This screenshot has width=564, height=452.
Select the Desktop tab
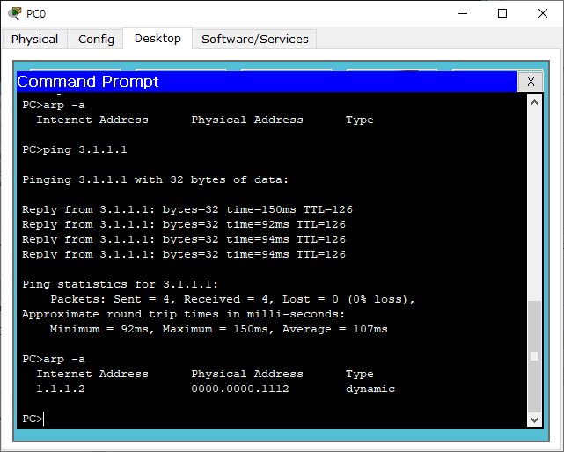157,38
